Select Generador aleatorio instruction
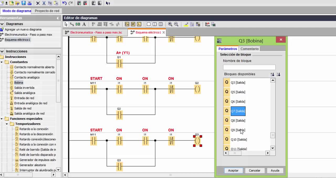336x178 pixels. 33,165
